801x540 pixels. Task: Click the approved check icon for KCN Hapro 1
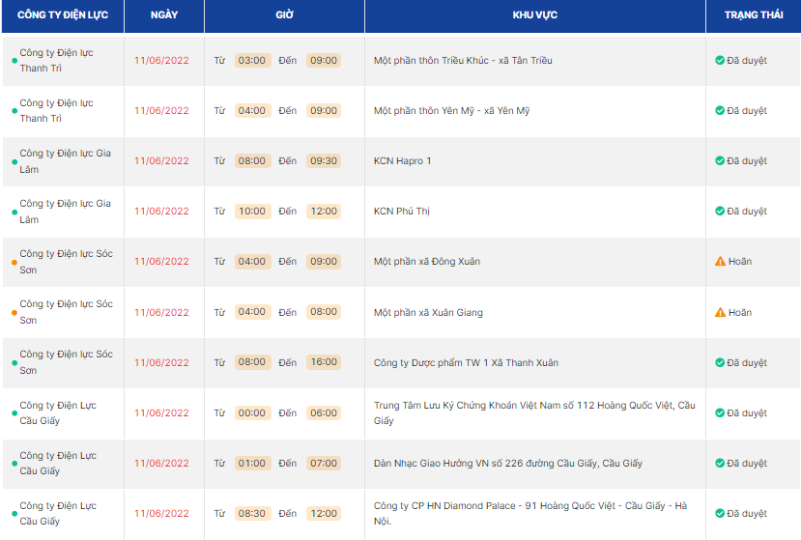[720, 160]
